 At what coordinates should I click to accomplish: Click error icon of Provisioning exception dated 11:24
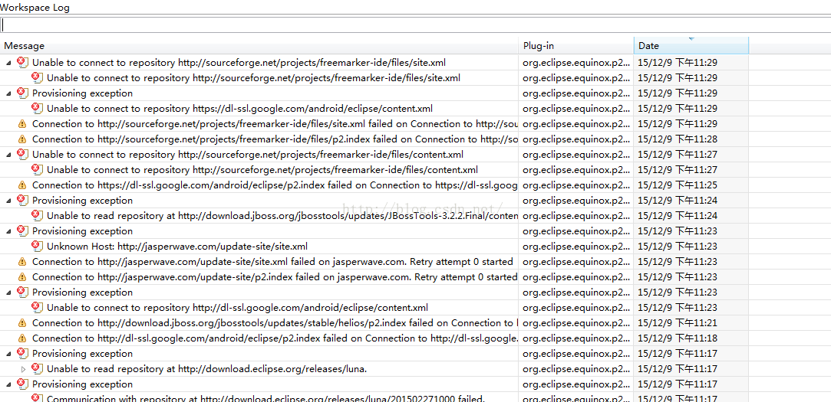[21, 200]
